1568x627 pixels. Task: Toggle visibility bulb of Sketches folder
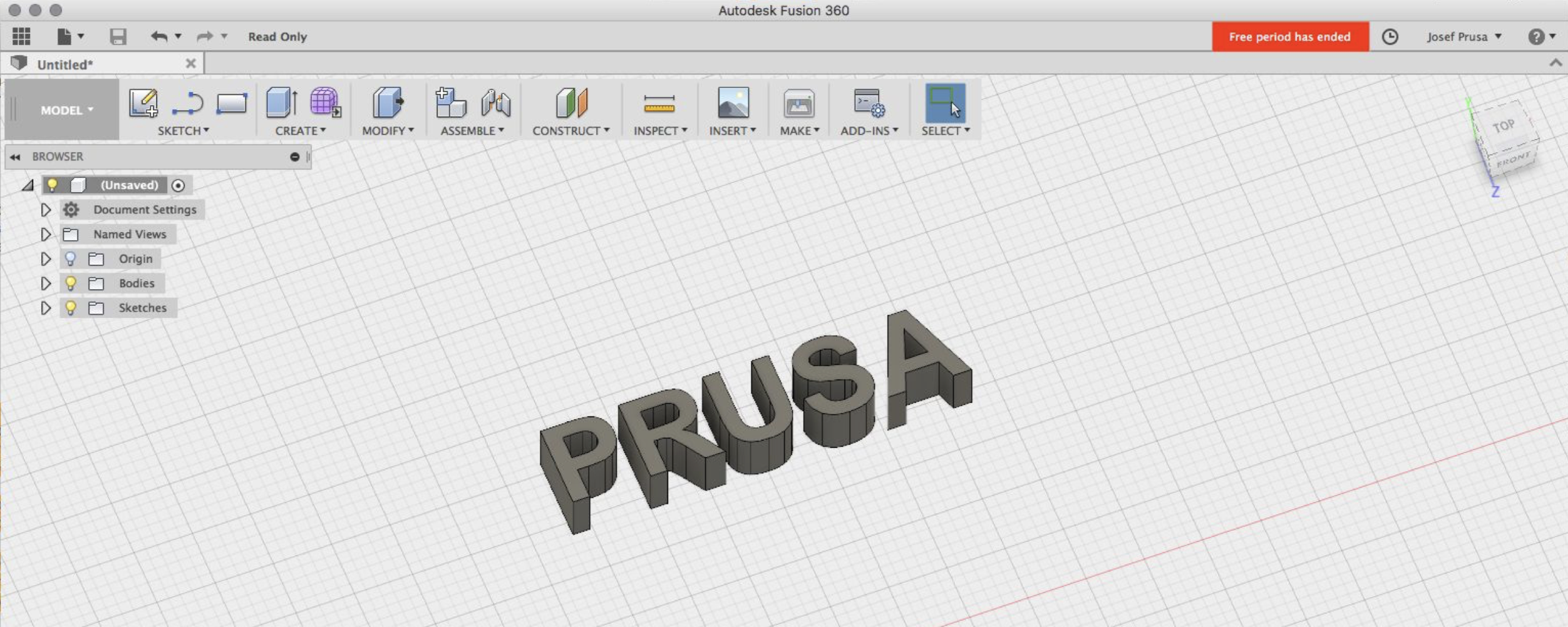70,307
